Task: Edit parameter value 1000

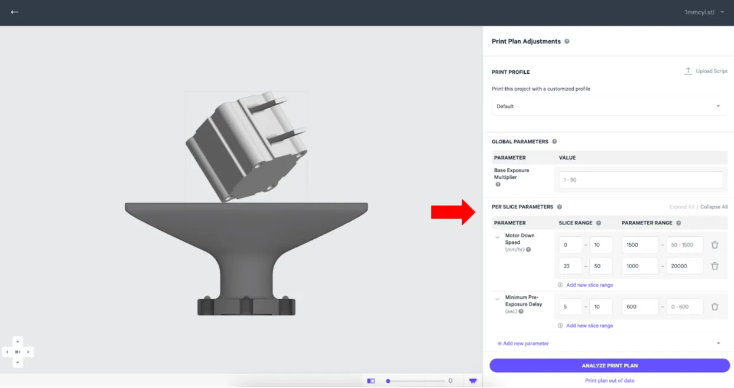Action: (x=640, y=266)
